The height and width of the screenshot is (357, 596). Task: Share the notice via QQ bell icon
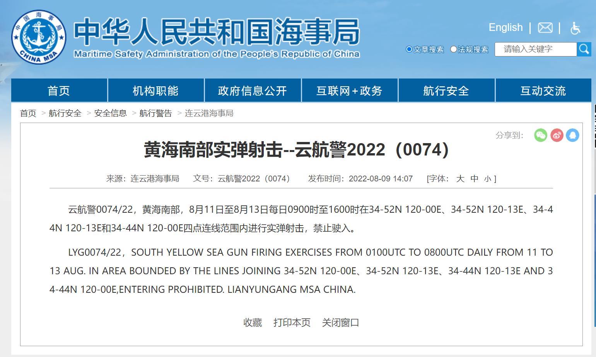tap(572, 135)
